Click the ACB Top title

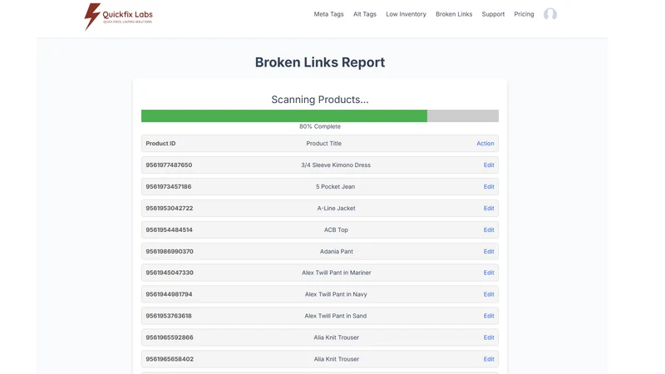(x=336, y=230)
